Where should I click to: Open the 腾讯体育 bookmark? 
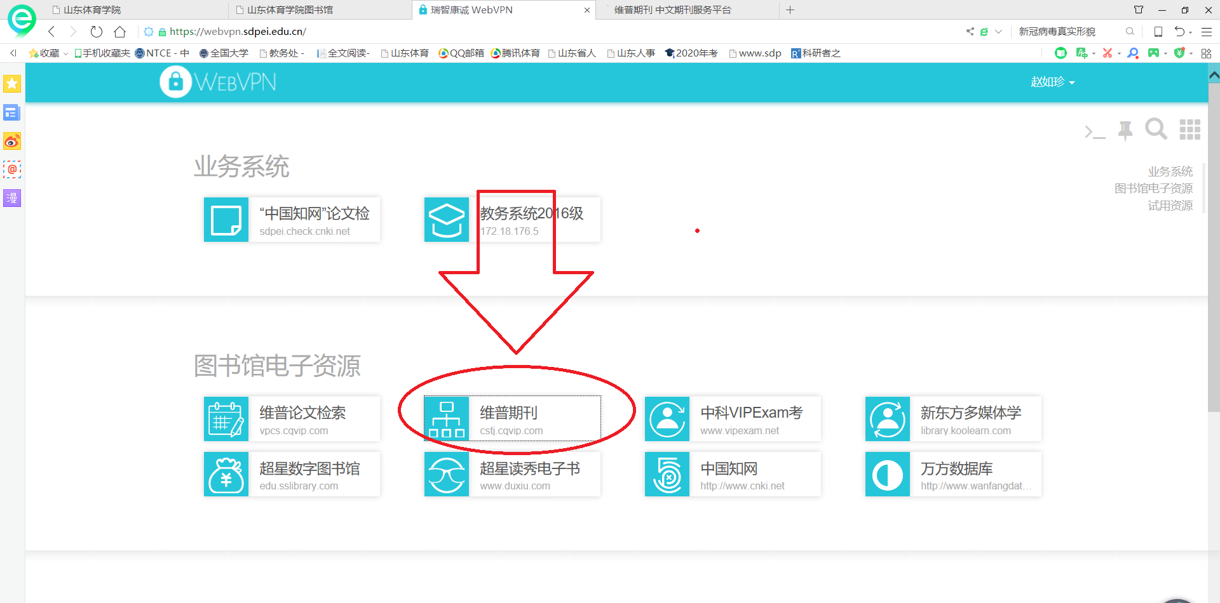pyautogui.click(x=515, y=53)
